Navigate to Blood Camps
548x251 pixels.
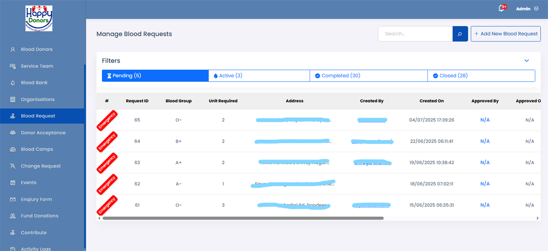[37, 149]
